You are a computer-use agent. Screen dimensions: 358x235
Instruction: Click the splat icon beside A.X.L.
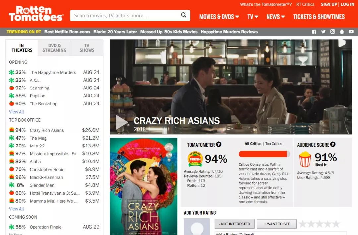(x=11, y=80)
